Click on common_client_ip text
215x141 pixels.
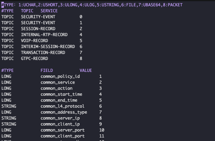click(x=59, y=124)
